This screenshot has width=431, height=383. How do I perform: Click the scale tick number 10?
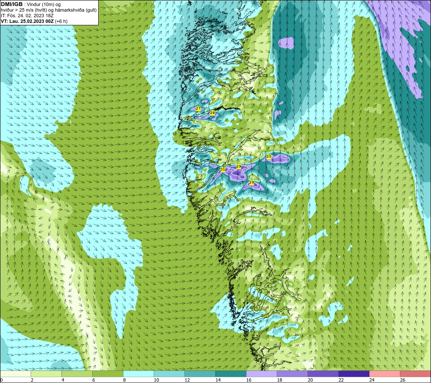coord(156,380)
